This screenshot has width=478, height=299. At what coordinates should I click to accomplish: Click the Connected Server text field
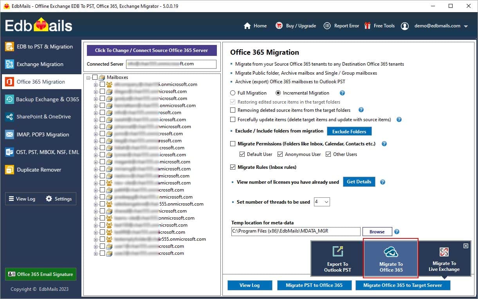(x=171, y=64)
